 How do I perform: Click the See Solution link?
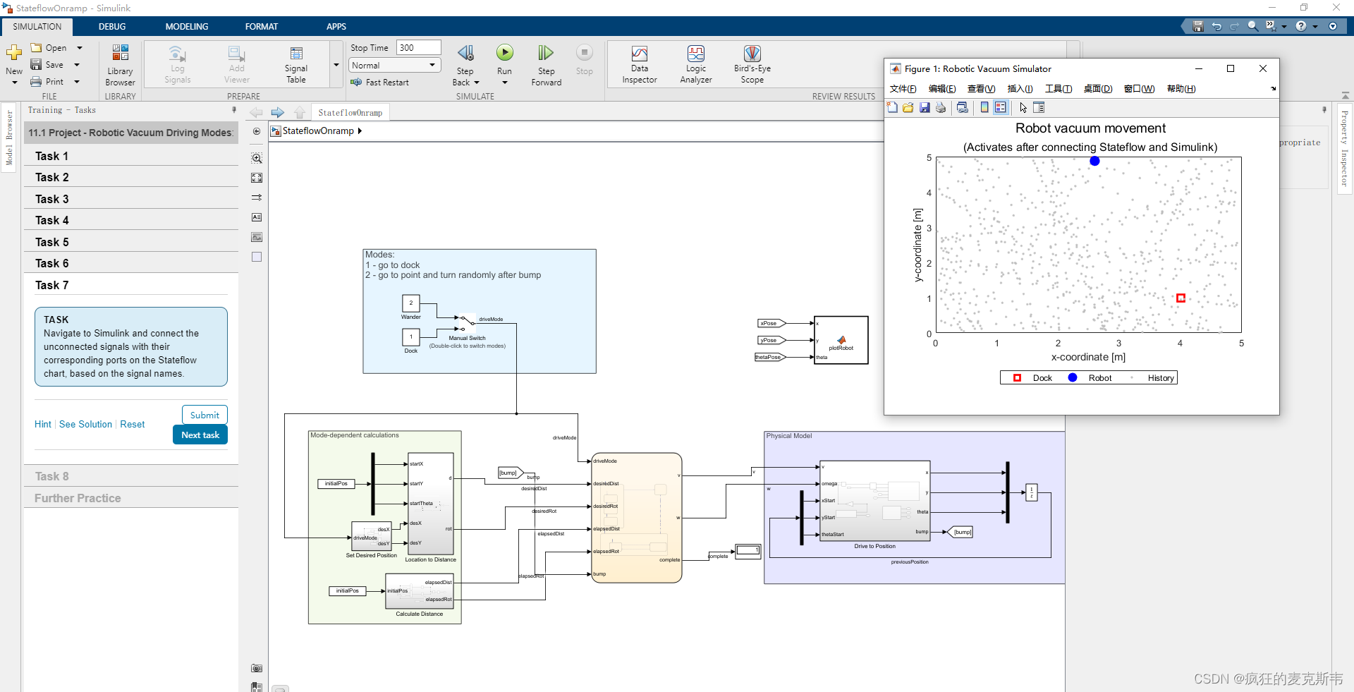click(x=85, y=425)
